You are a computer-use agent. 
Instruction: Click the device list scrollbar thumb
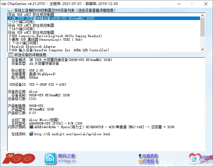(x=202, y=27)
